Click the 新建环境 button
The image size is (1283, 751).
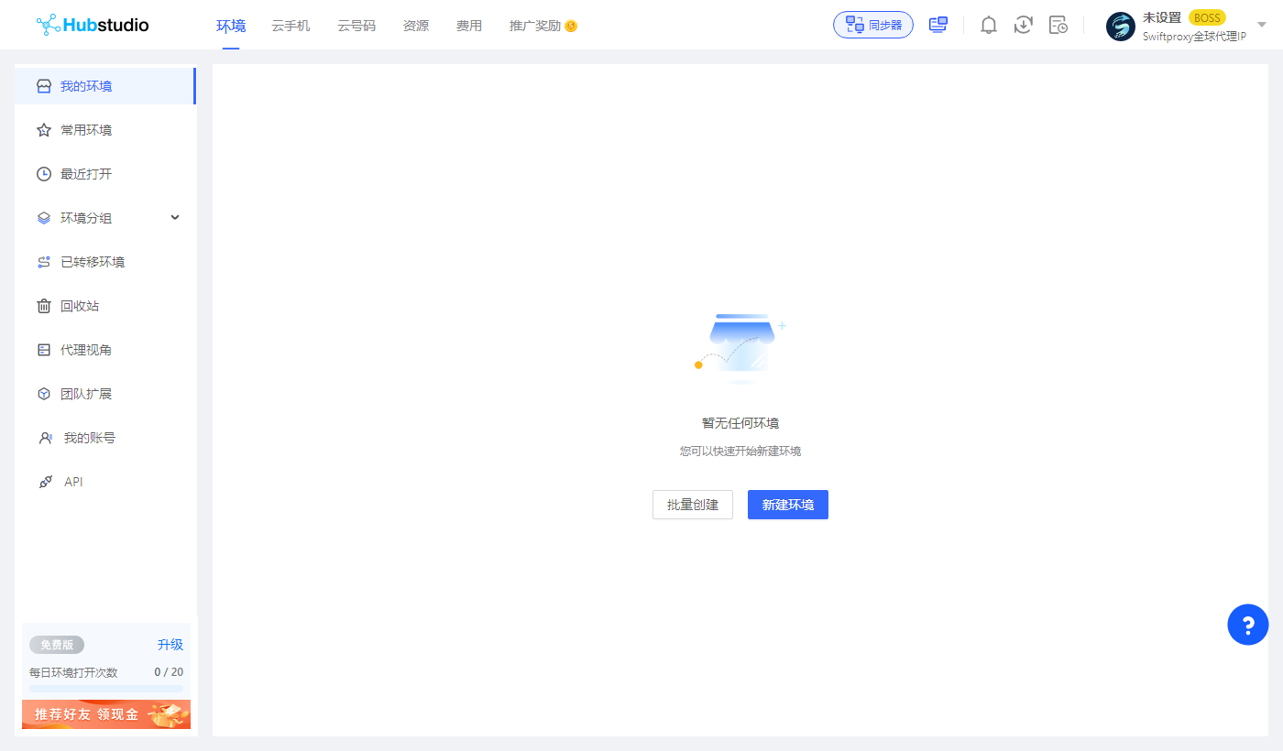[x=787, y=505]
